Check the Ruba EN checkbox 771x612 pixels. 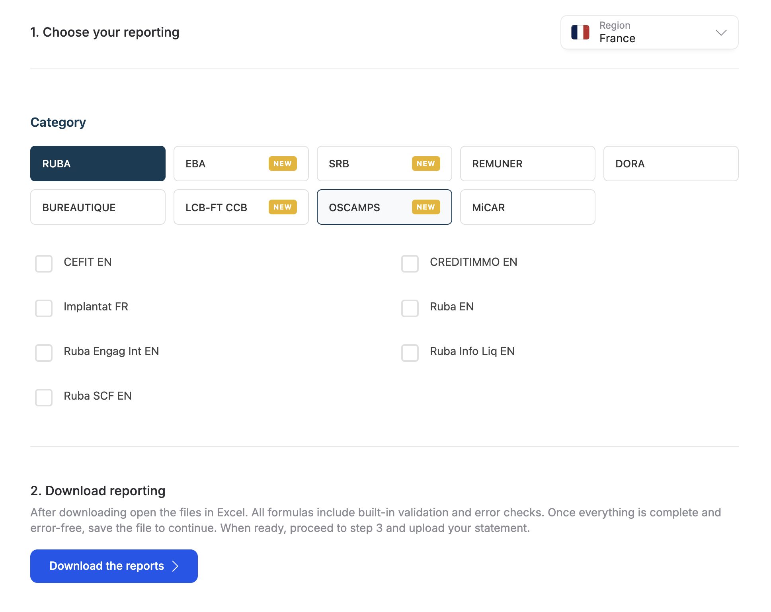click(410, 308)
